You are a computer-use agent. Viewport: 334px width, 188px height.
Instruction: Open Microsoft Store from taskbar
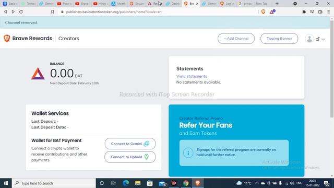150,183
